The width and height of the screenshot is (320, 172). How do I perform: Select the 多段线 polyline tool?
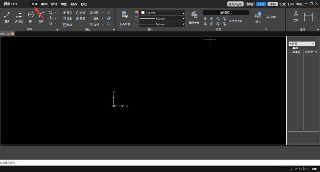pyautogui.click(x=19, y=17)
